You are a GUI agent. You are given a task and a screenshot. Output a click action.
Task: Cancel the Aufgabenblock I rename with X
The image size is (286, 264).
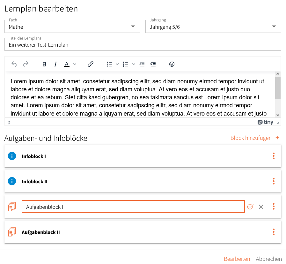[x=261, y=207]
